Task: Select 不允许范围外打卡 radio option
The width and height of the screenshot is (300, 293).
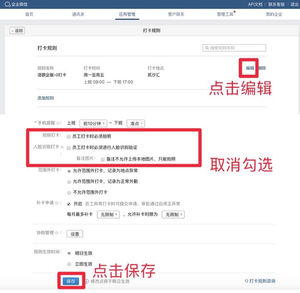Action: tap(69, 192)
